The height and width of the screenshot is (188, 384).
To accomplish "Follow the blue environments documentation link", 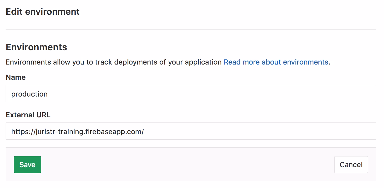I will coord(276,62).
